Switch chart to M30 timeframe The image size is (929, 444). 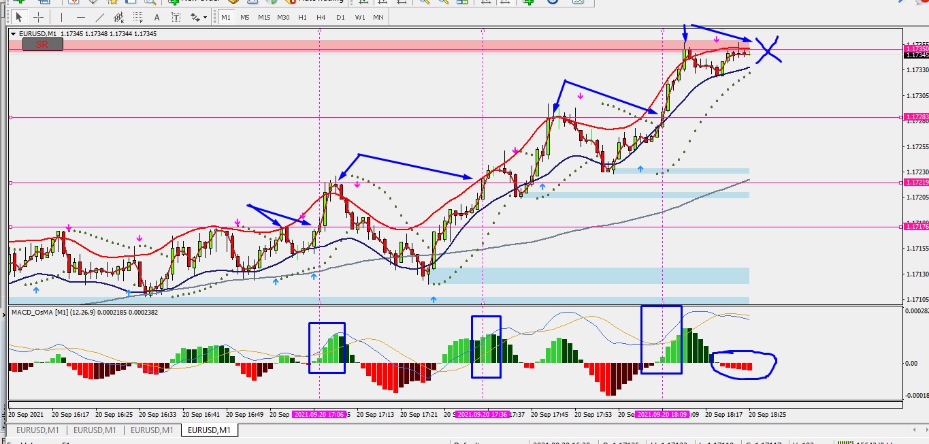[283, 17]
